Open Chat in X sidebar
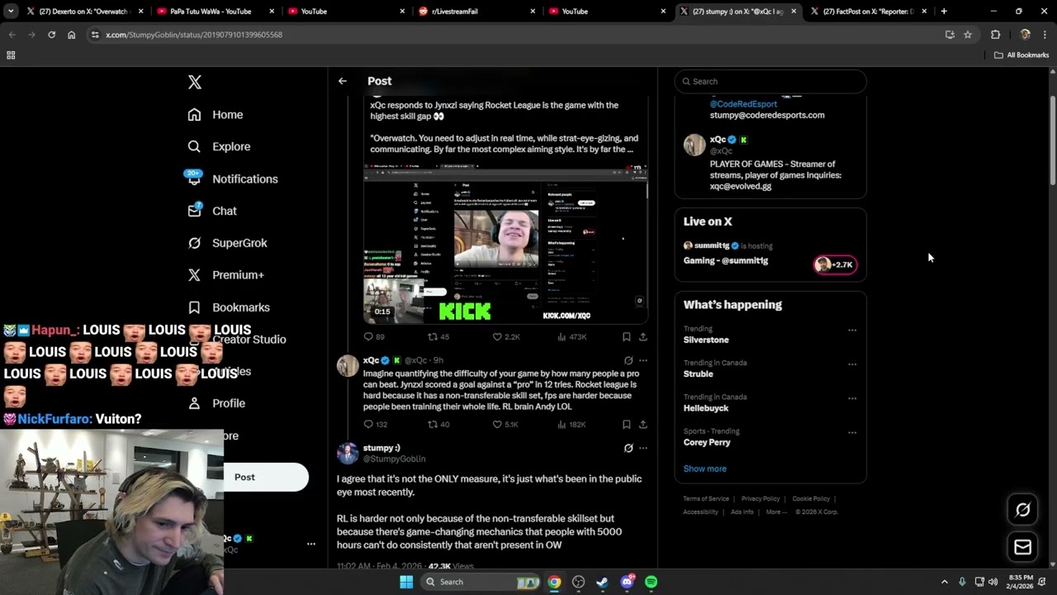Viewport: 1057px width, 595px height. click(x=211, y=211)
